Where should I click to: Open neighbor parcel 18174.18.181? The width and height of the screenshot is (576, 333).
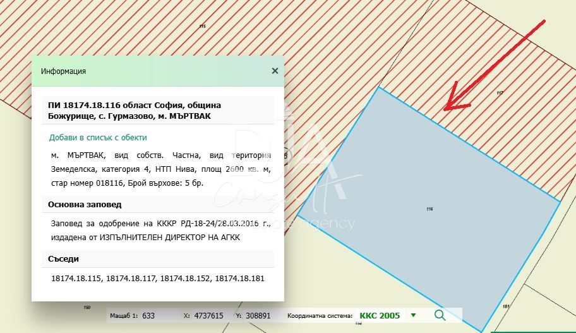click(x=239, y=278)
